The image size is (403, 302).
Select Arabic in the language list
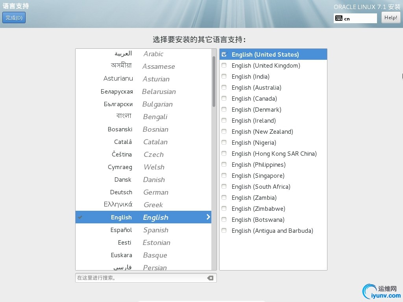pyautogui.click(x=143, y=54)
